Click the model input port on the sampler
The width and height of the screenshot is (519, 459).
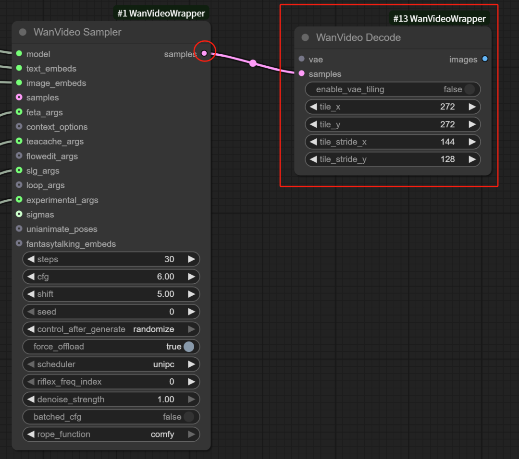click(19, 53)
